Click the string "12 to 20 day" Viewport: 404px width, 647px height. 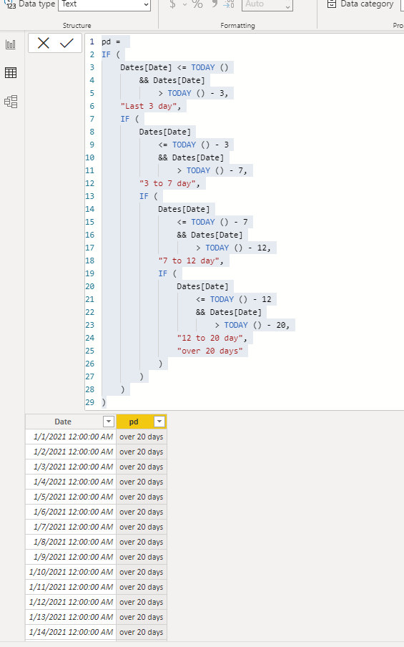pyautogui.click(x=212, y=338)
